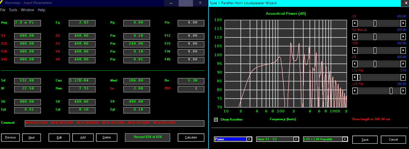Click the Hornresp lightning app icon

(x=2, y=3)
